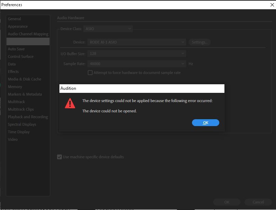Click OK in the Audition error dialog
This screenshot has height=210, width=276.
coord(205,123)
